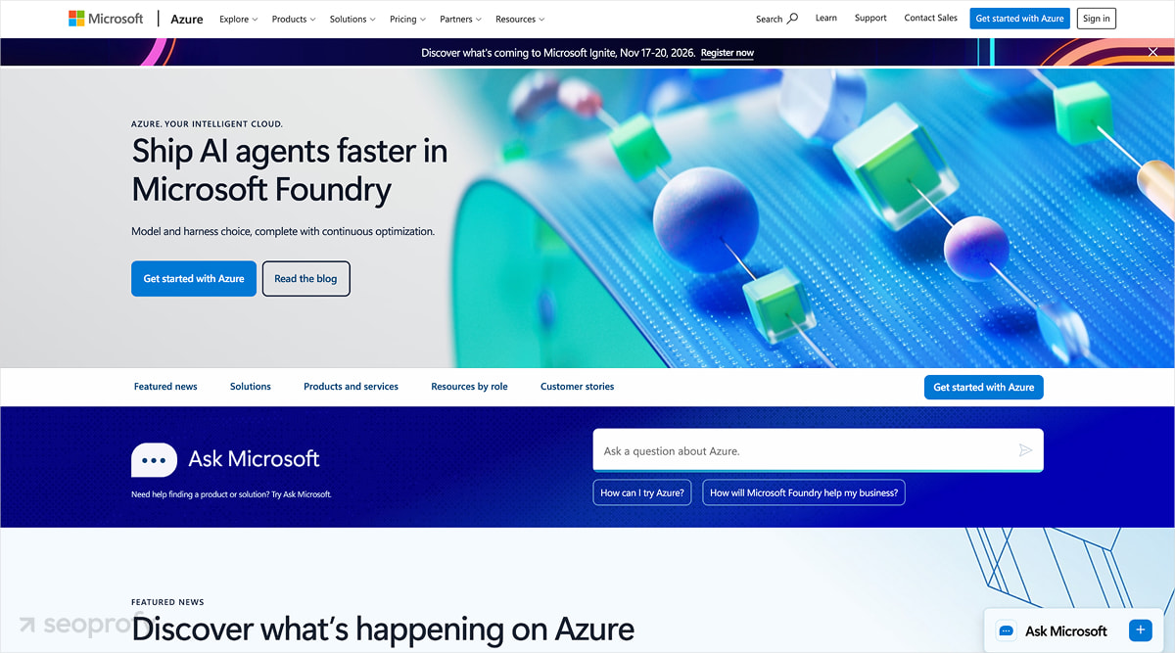Select Resources by role tab
The height and width of the screenshot is (653, 1175).
click(x=469, y=387)
